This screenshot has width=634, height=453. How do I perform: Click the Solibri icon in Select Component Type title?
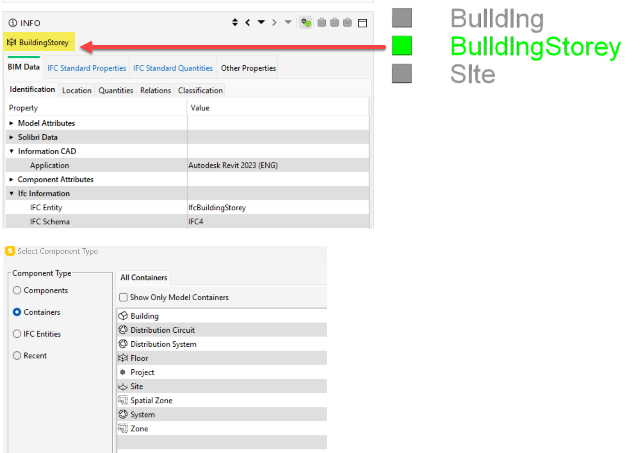[10, 251]
